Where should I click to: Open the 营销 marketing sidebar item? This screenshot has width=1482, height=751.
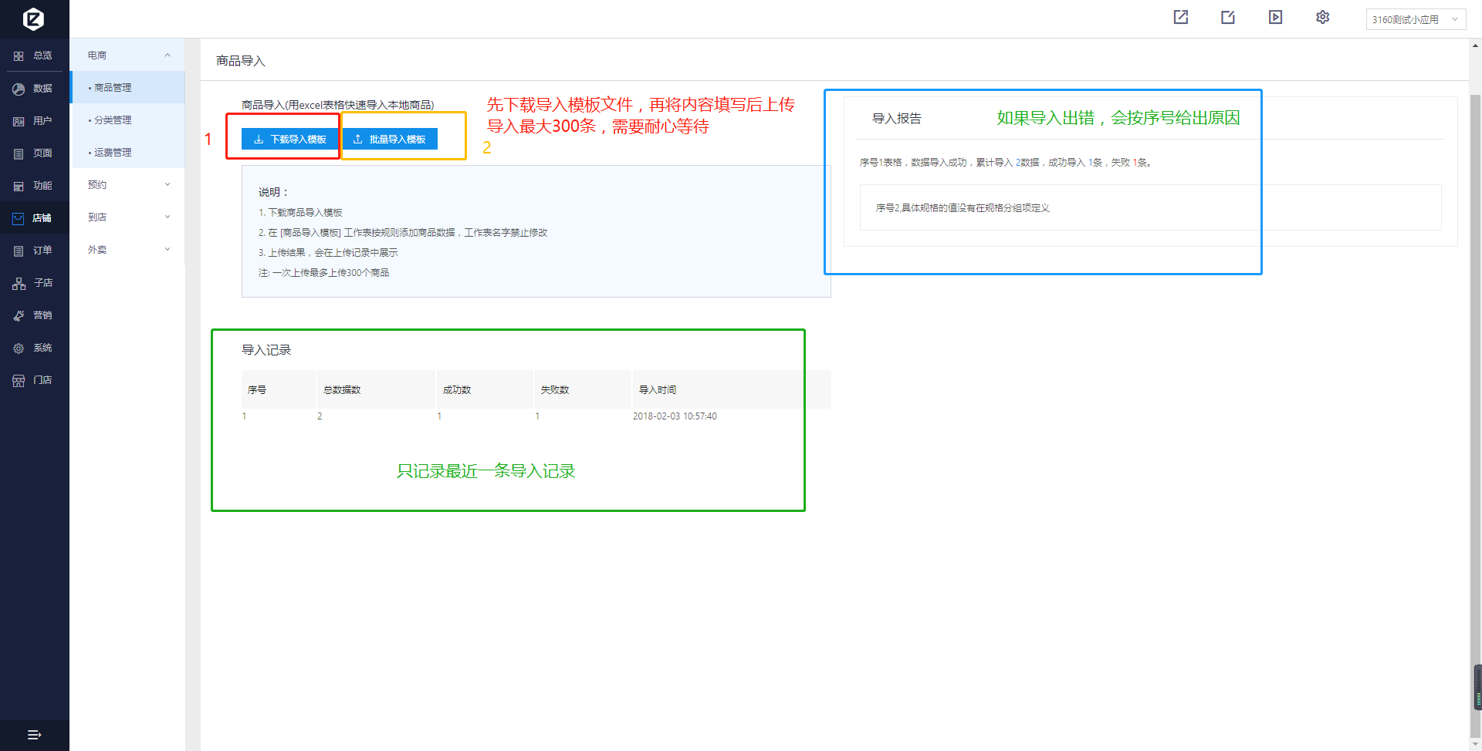[33, 315]
